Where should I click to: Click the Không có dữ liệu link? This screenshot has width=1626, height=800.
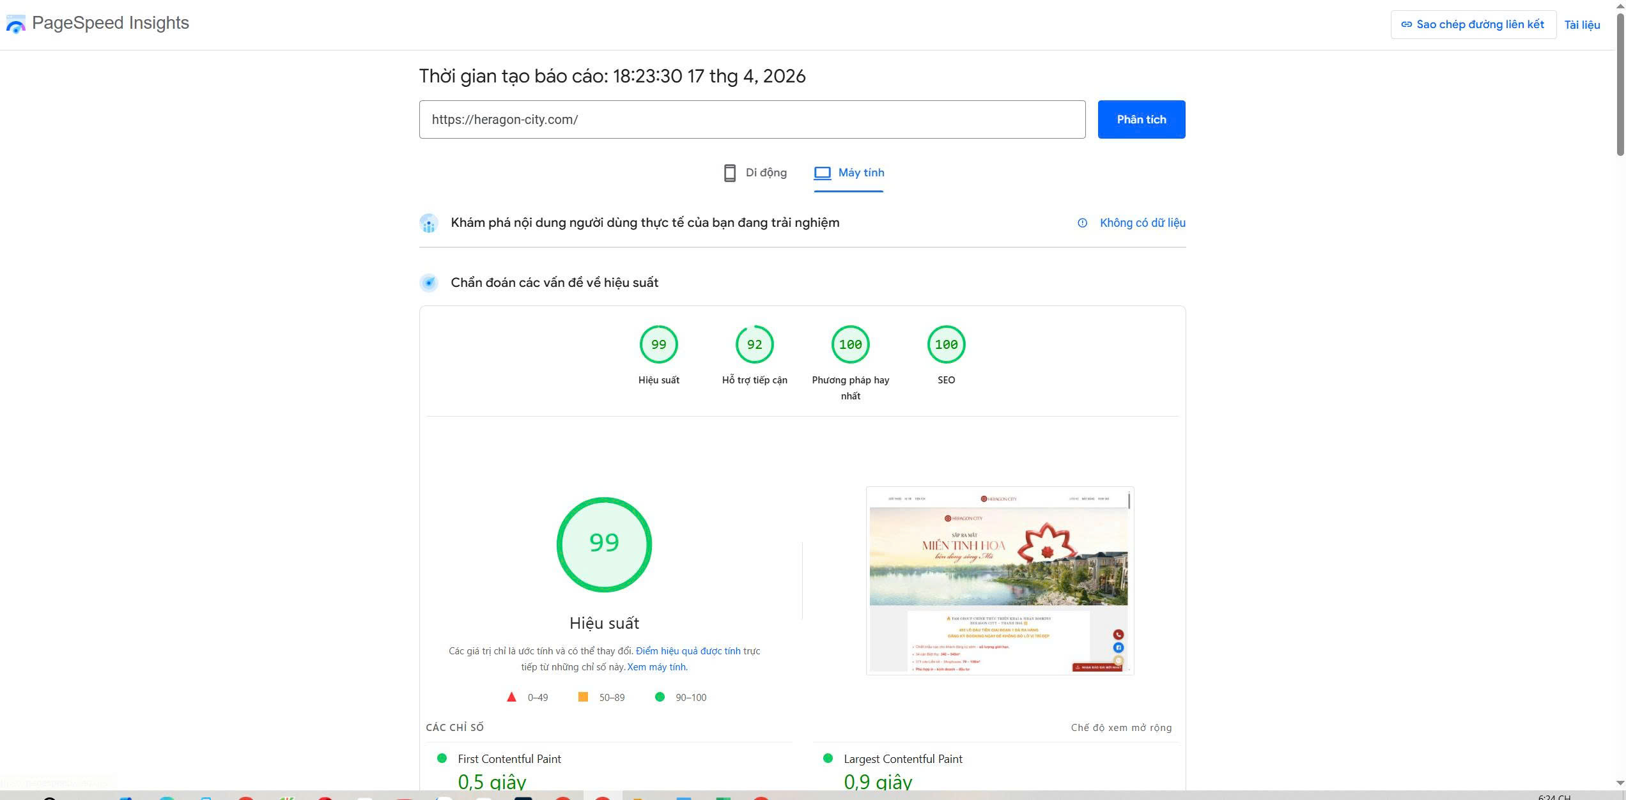1142,223
